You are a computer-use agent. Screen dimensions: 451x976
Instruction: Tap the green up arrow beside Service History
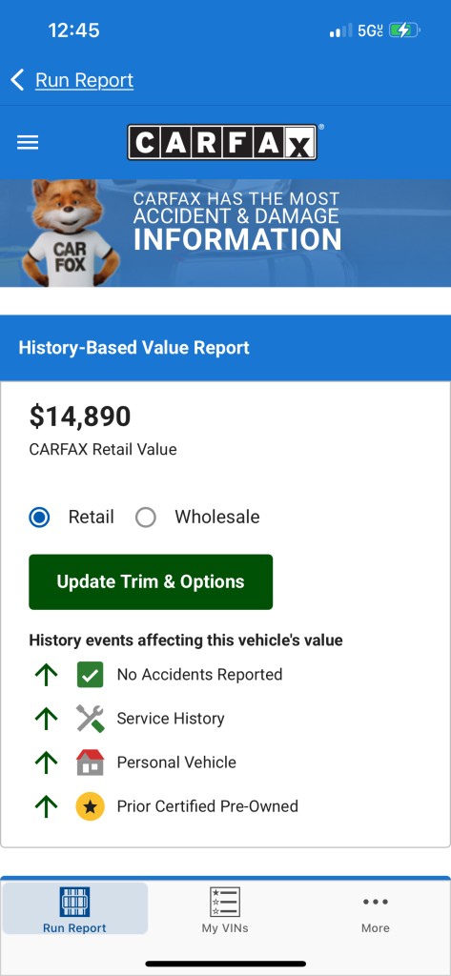click(x=47, y=719)
